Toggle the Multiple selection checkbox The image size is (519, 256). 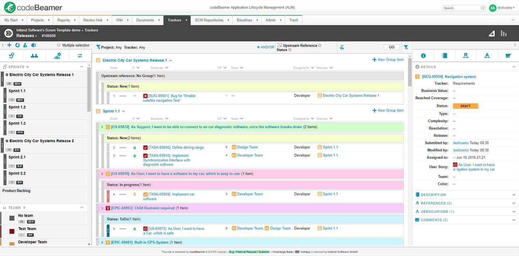tap(59, 45)
